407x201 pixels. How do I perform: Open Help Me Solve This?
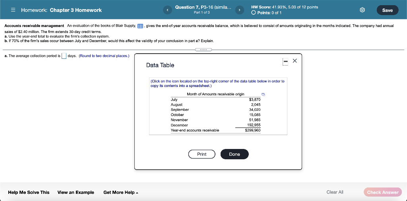pyautogui.click(x=29, y=192)
